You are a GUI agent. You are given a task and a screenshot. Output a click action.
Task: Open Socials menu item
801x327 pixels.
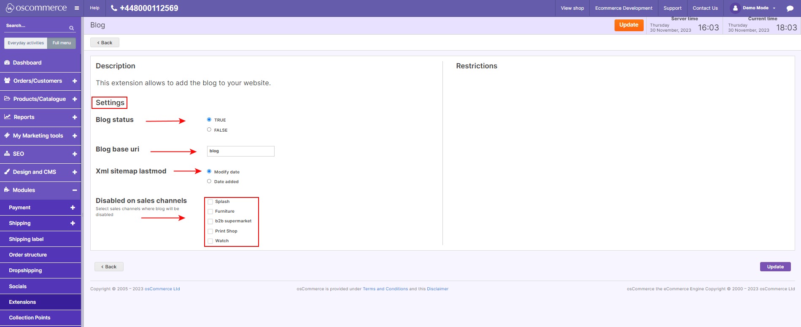(40, 286)
